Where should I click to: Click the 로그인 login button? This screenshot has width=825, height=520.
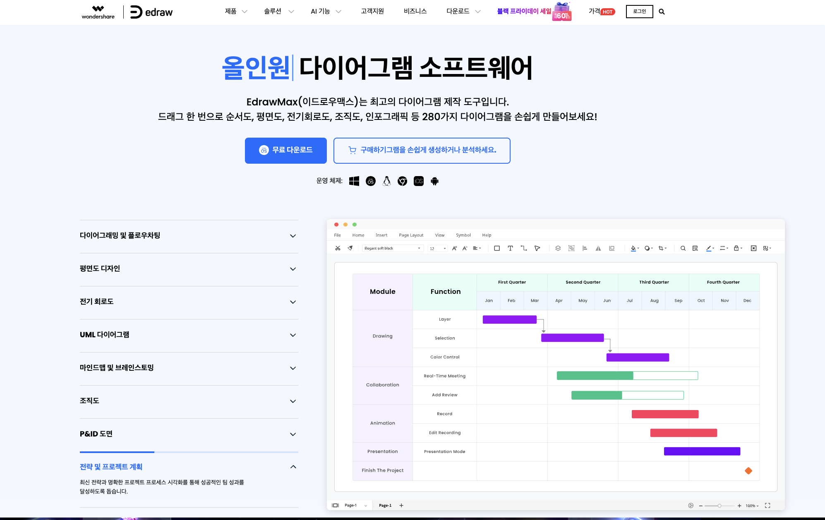coord(639,12)
